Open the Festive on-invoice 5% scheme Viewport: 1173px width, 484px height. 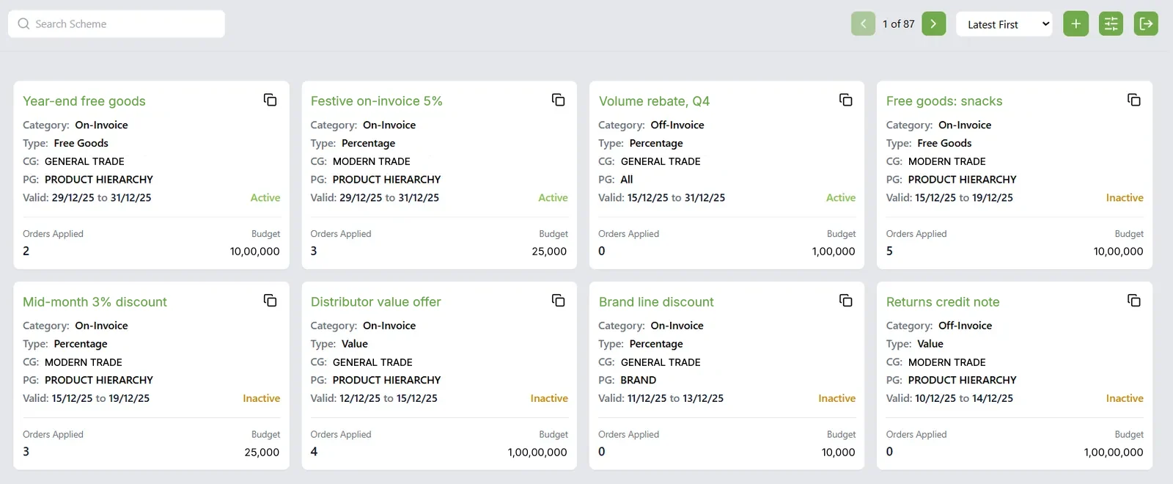[376, 101]
